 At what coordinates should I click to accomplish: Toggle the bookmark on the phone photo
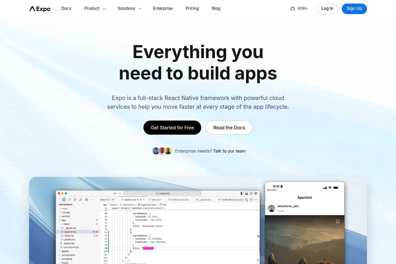pos(338,222)
